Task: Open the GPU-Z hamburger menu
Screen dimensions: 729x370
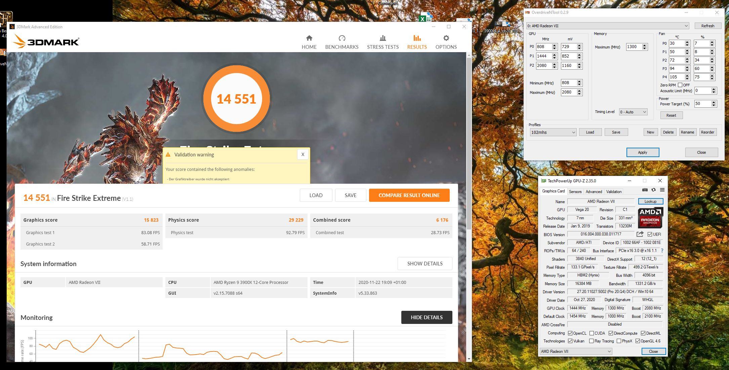Action: pos(662,190)
